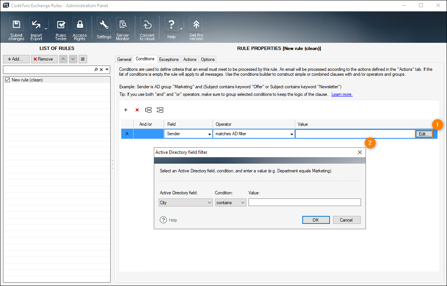This screenshot has width=447, height=286.
Task: Open Access Rights settings
Action: [x=80, y=28]
